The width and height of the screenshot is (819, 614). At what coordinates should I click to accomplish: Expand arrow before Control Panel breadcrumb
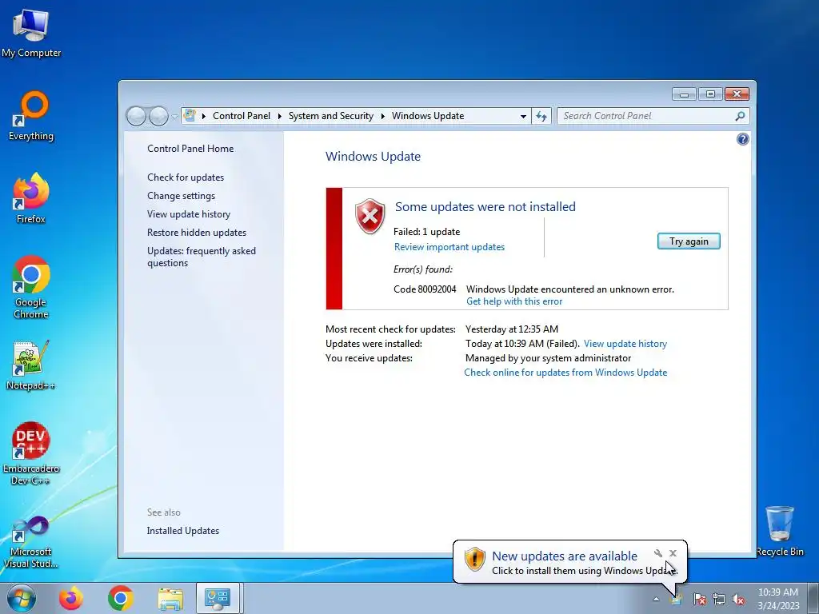coord(204,116)
